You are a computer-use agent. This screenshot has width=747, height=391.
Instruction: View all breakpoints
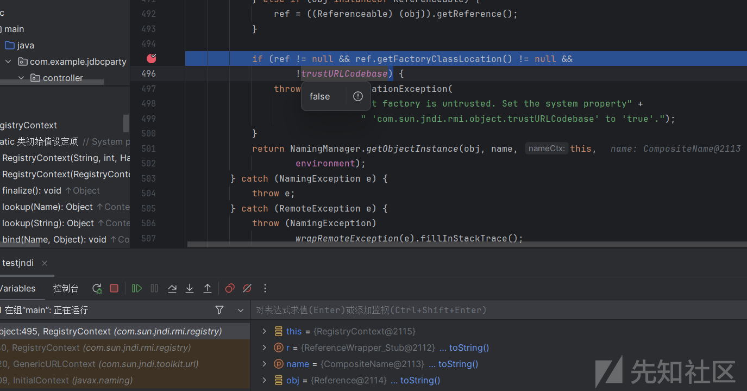[x=230, y=288]
